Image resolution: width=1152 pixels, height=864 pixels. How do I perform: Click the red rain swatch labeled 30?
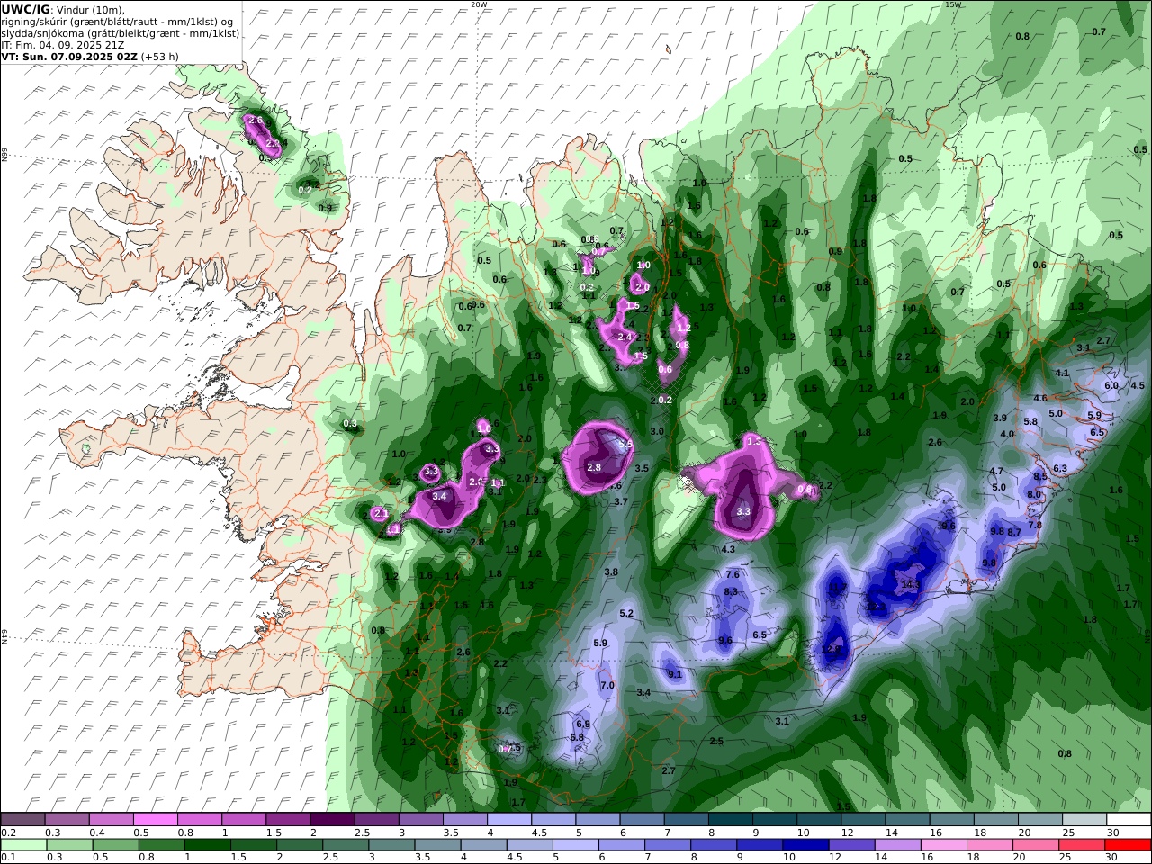click(x=1129, y=845)
